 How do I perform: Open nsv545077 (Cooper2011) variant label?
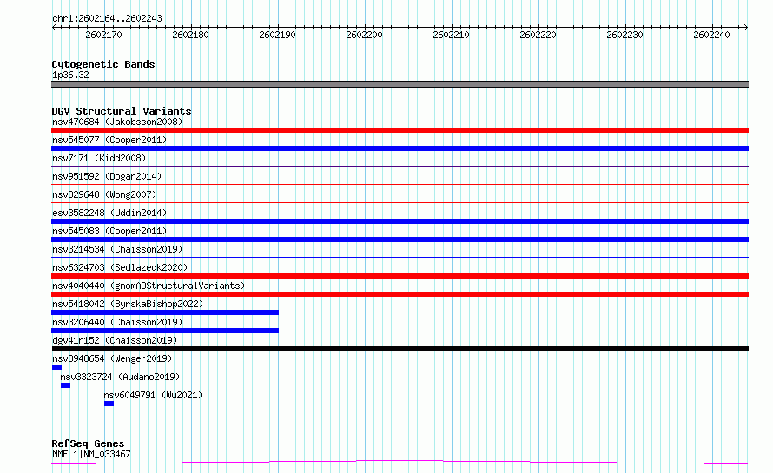click(x=109, y=140)
